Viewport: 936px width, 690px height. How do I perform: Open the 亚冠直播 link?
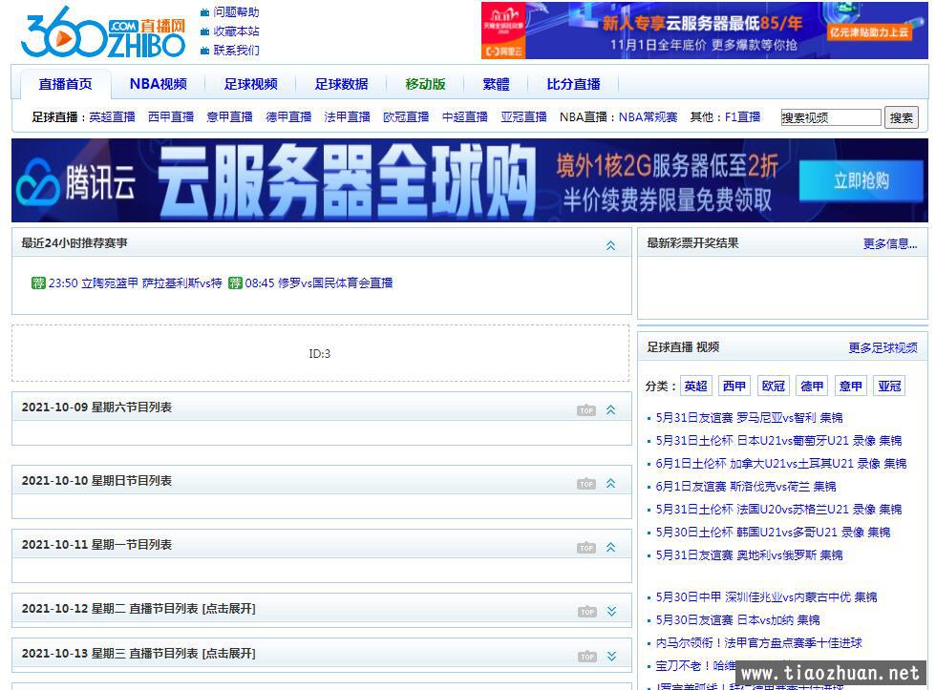[x=523, y=116]
